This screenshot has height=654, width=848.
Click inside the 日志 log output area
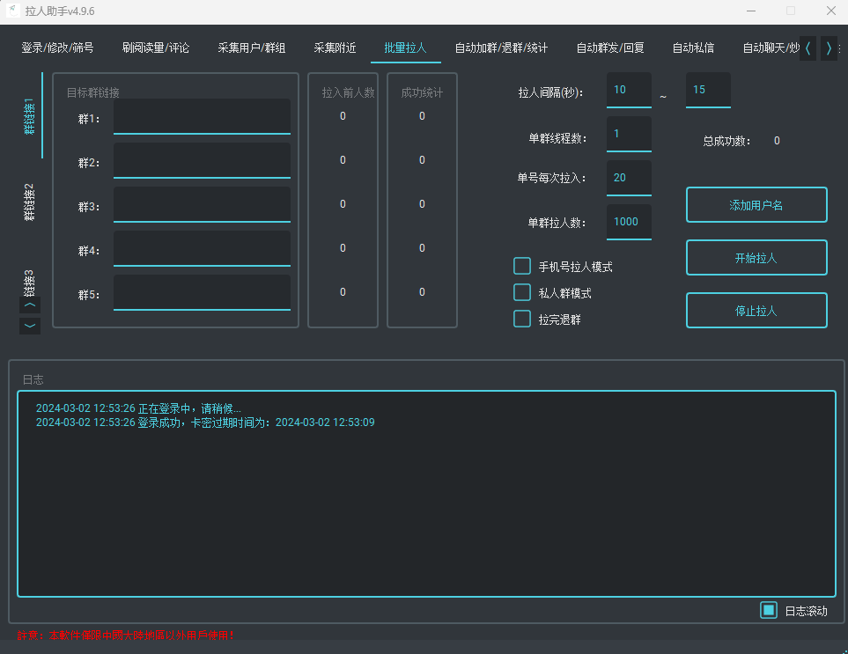(426, 502)
